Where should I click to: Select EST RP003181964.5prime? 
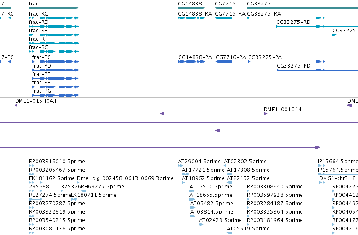248,225
